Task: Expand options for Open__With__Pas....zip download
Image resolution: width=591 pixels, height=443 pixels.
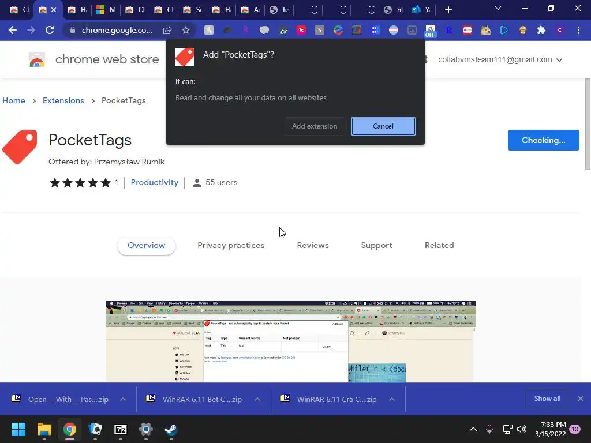Action: point(123,399)
